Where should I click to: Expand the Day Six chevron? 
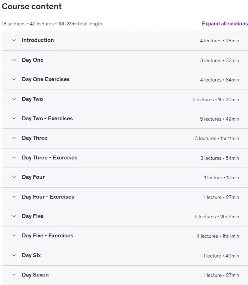pos(14,255)
